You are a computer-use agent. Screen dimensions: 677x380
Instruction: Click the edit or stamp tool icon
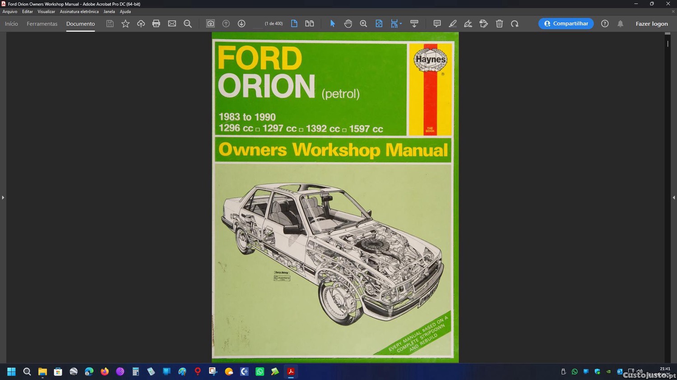point(484,23)
